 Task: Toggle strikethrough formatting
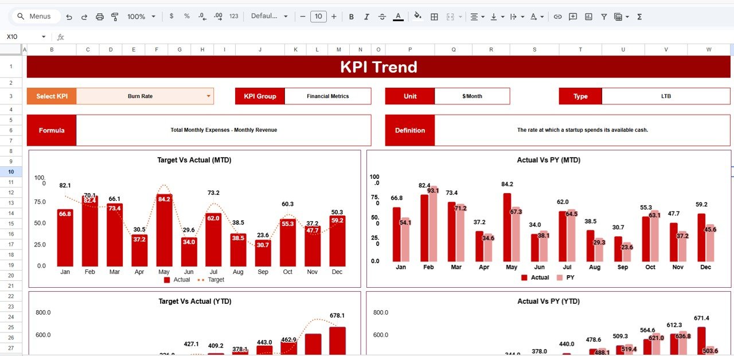click(382, 16)
